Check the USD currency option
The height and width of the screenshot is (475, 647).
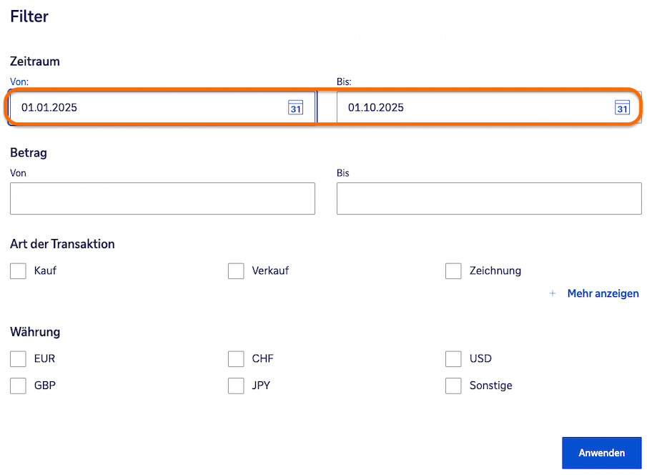pyautogui.click(x=453, y=358)
